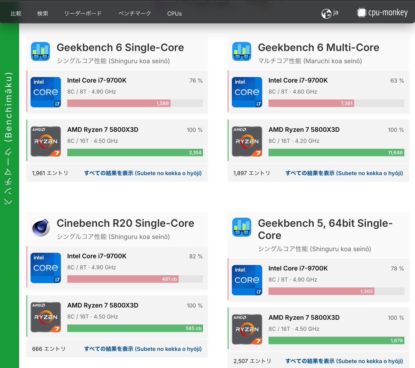415x368 pixels.
Task: Click Intel Core i7 badge in Geekbench 5
Action: click(247, 280)
